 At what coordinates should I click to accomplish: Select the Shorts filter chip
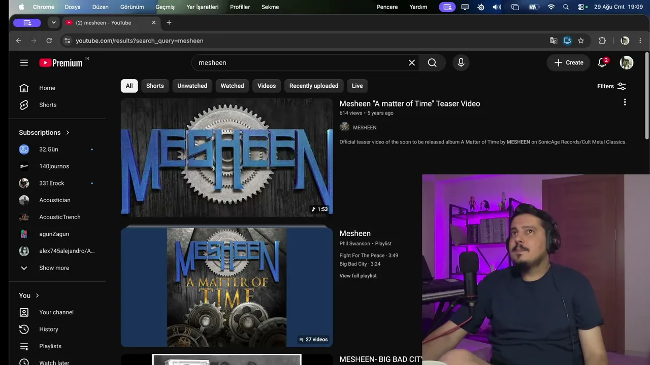click(x=155, y=86)
